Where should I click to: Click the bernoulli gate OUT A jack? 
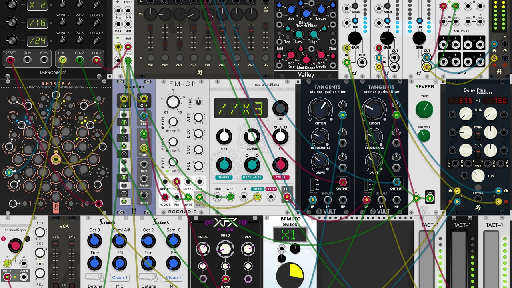(7, 277)
